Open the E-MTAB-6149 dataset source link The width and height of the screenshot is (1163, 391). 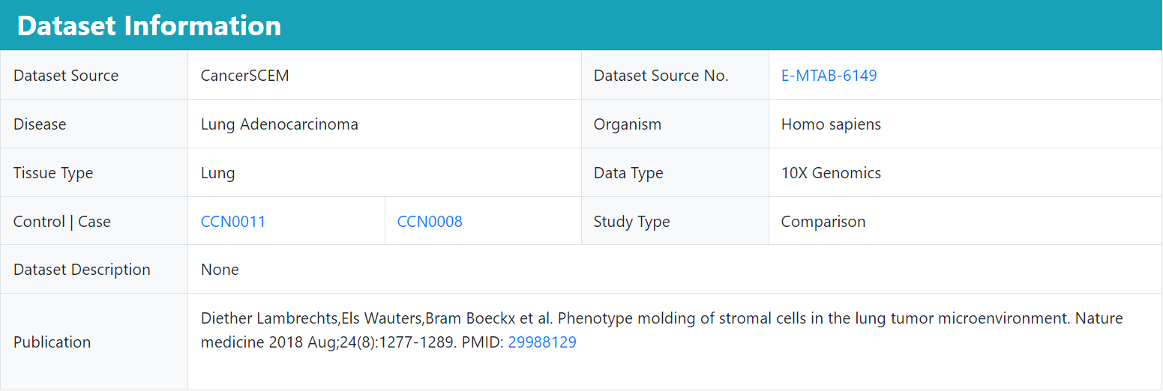point(829,76)
